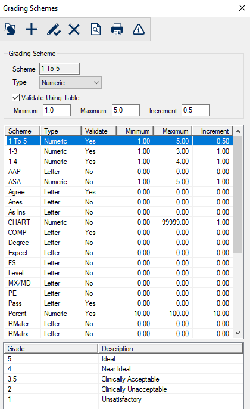Click the Maximum column header

coord(173,131)
